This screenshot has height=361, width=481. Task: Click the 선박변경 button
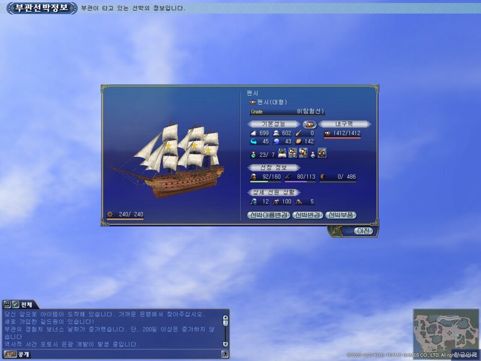[x=308, y=215]
